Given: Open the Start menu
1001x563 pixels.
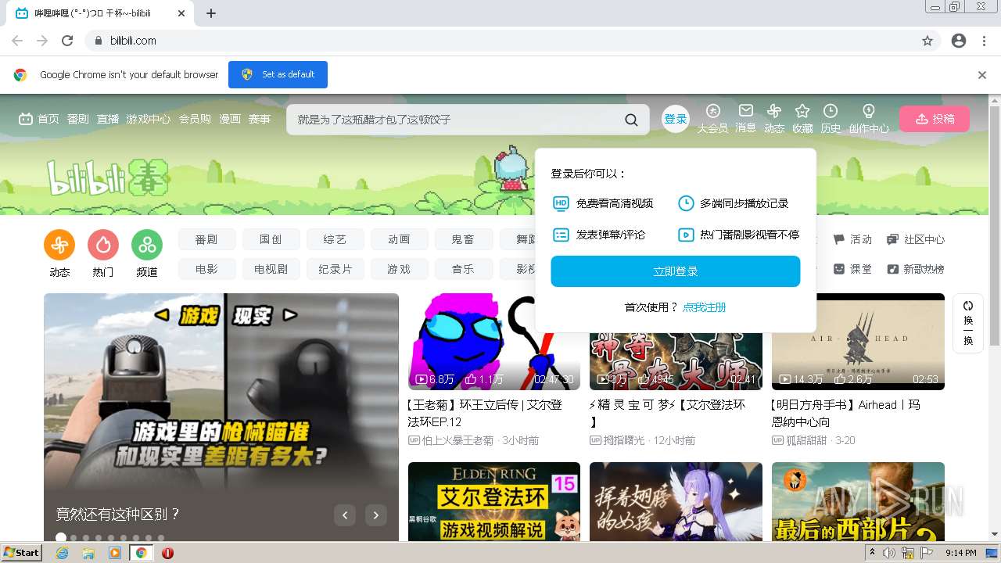Looking at the screenshot, I should tap(22, 553).
